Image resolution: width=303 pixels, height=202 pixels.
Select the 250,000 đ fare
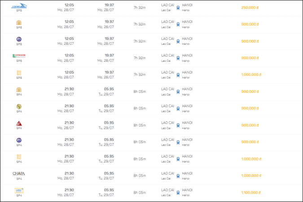point(250,8)
